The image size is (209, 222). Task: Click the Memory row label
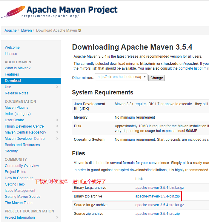[81, 117]
